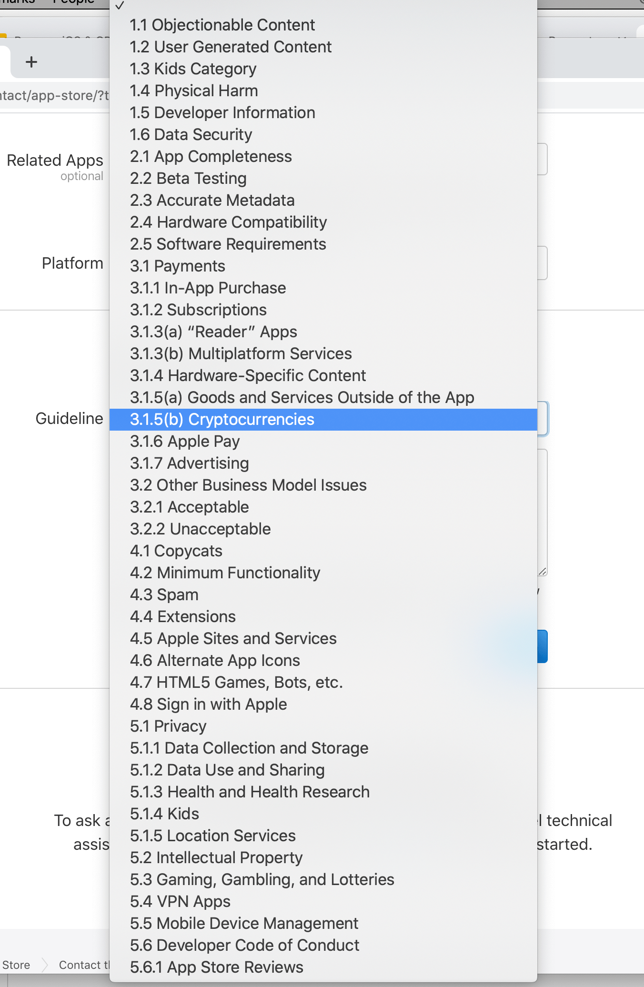
Task: Select 5.1.1 Data Collection and Storage
Action: (249, 748)
